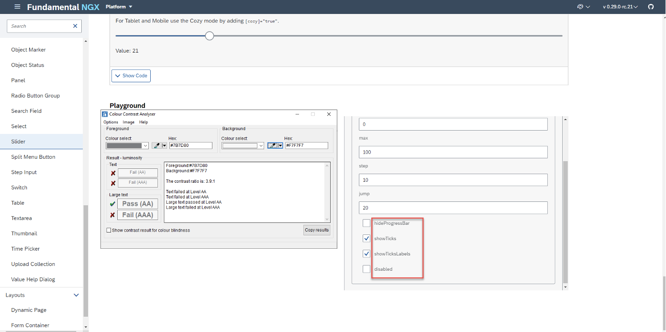Screen dimensions: 666x332
Task: Open the Options menu
Action: coord(111,122)
